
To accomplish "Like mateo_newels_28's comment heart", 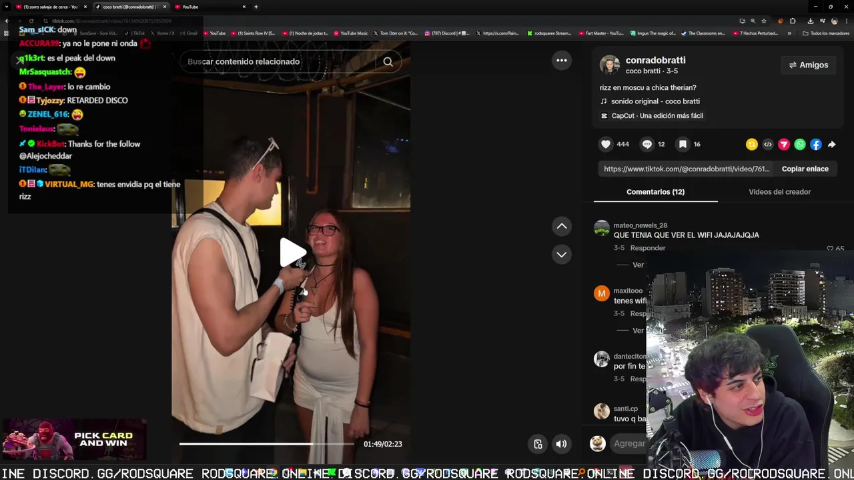I will [831, 249].
